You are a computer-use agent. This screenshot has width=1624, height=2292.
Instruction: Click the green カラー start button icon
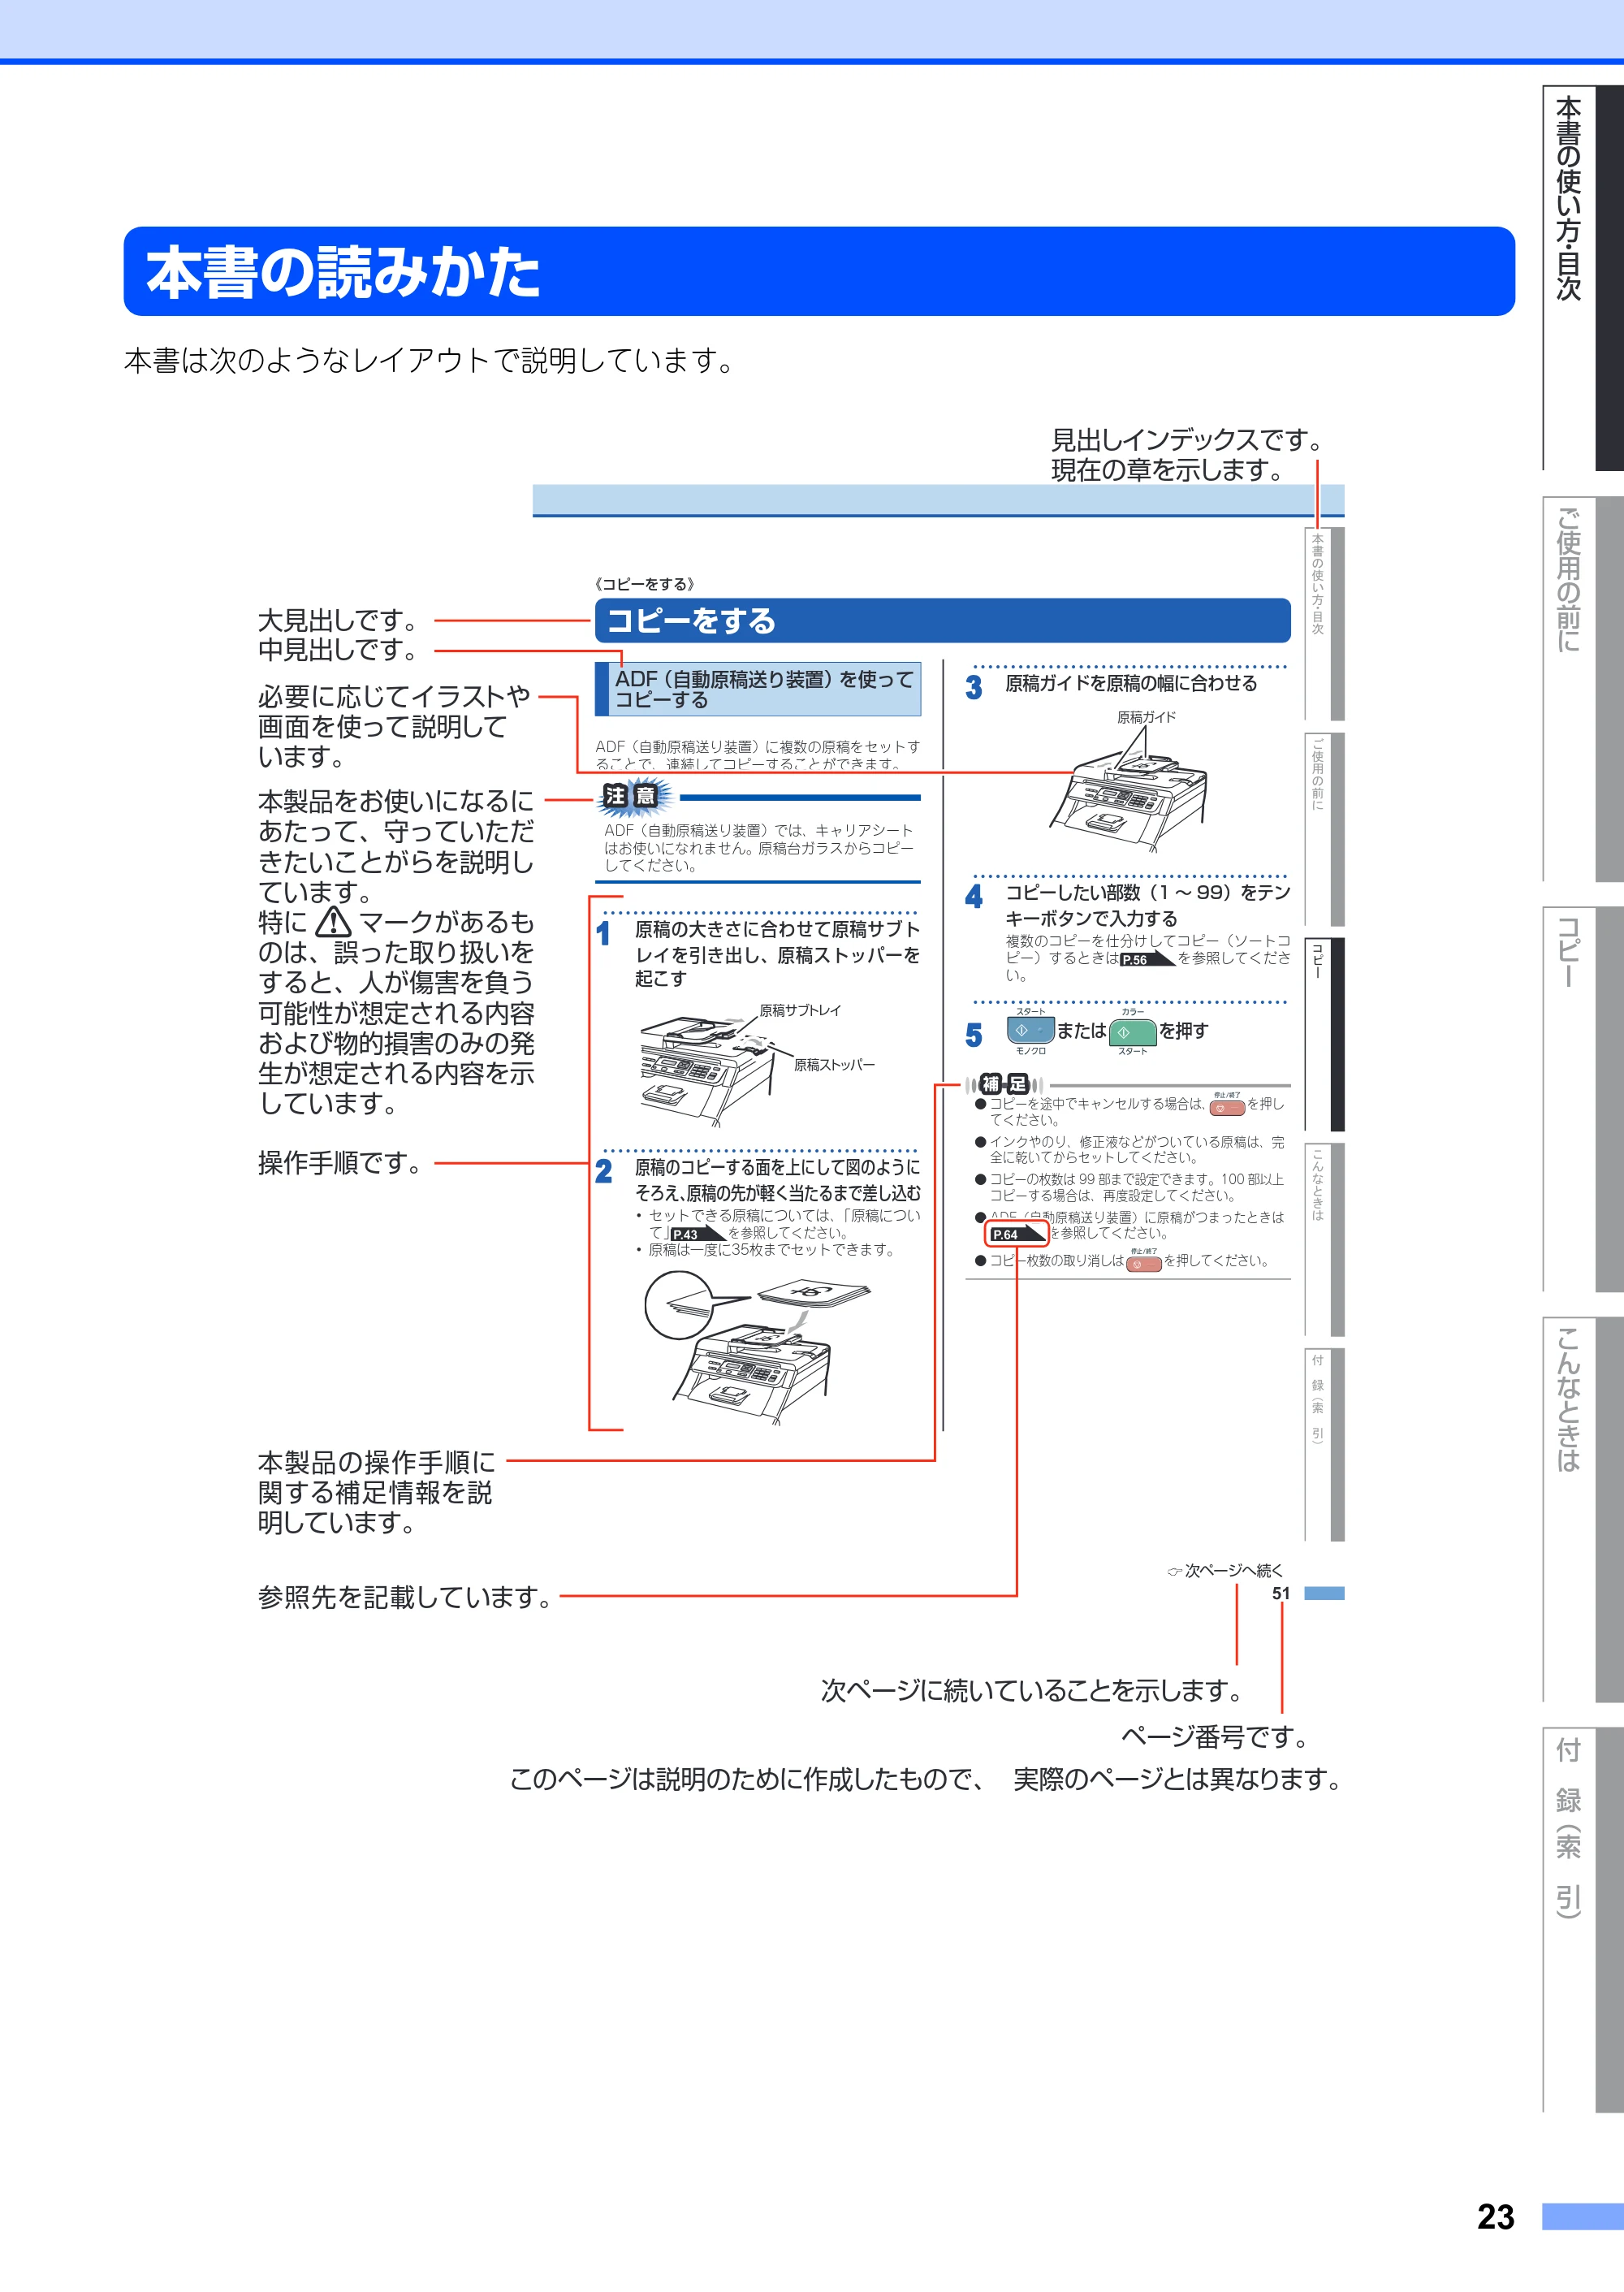pos(1133,1031)
